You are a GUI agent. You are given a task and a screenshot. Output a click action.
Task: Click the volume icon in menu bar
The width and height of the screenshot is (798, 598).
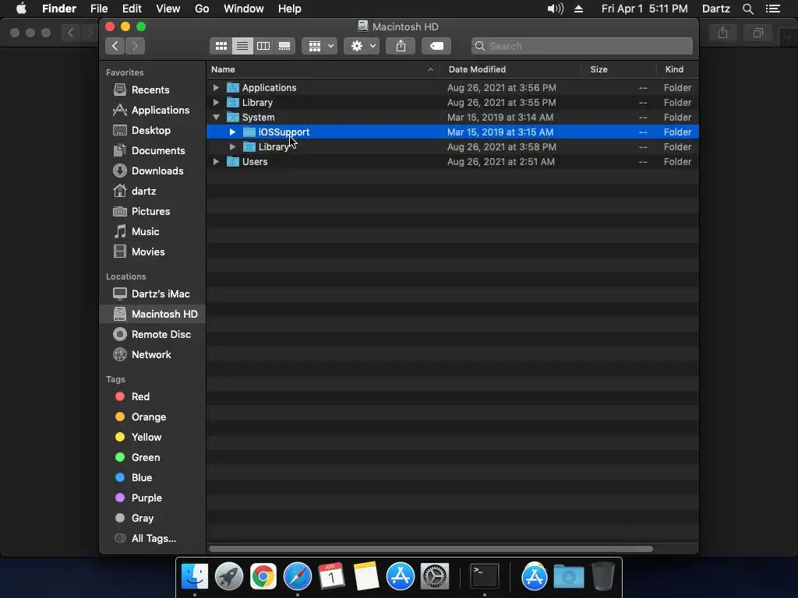click(x=555, y=9)
